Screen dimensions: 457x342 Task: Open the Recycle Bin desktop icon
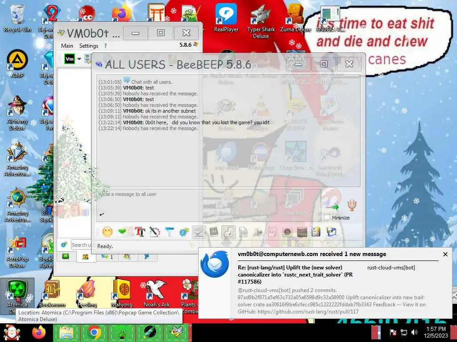17,18
